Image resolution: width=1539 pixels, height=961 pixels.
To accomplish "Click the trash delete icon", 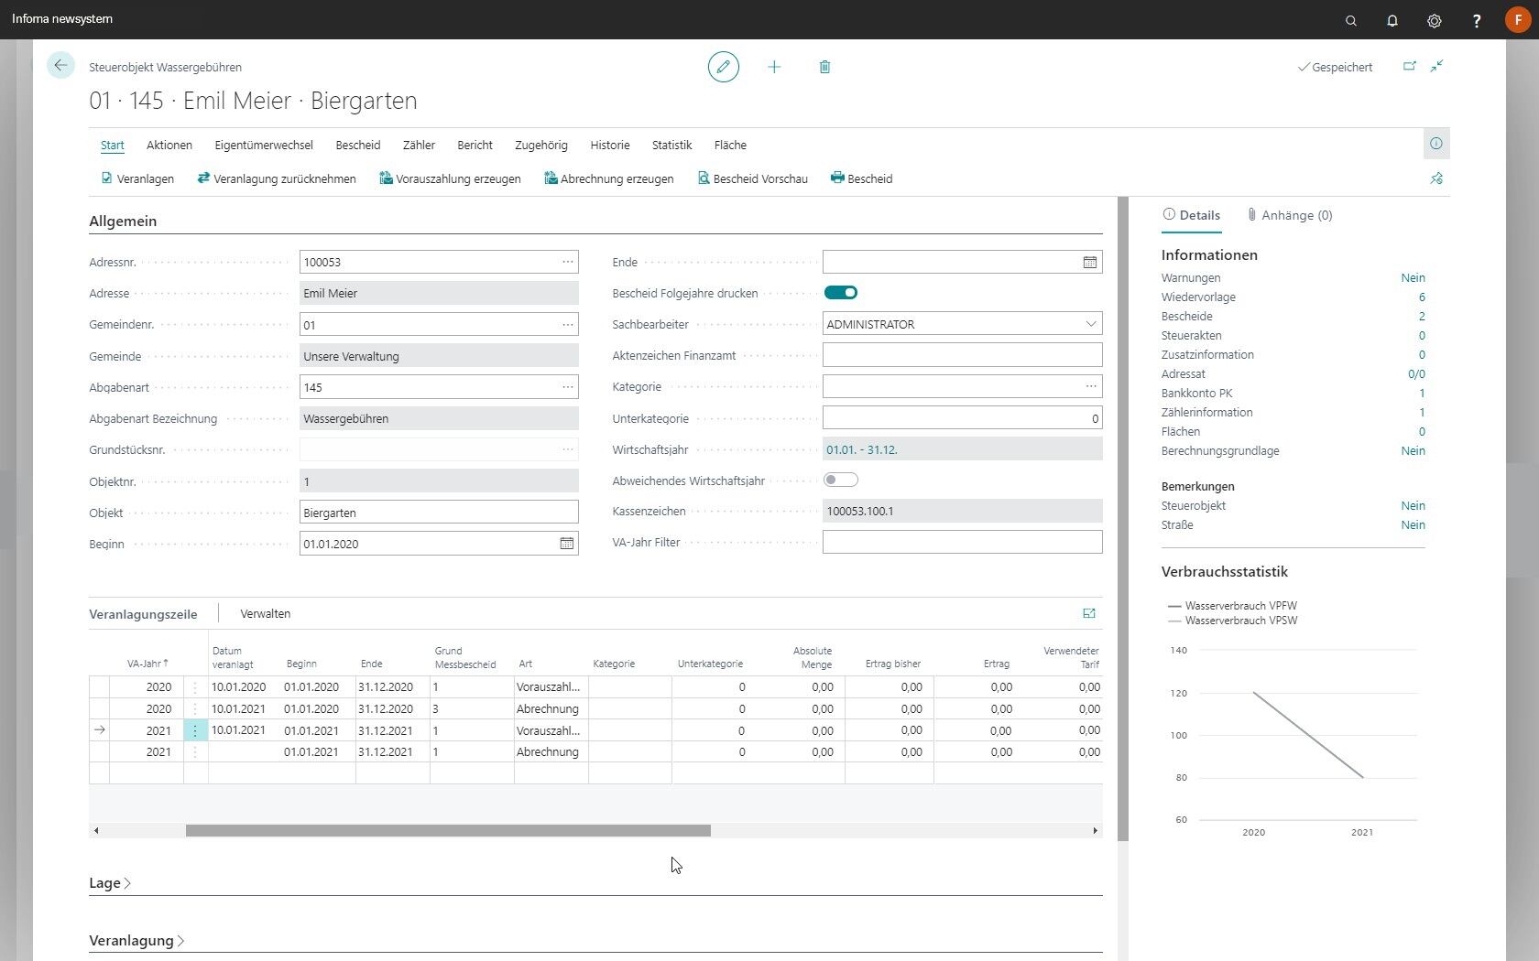I will pyautogui.click(x=824, y=67).
